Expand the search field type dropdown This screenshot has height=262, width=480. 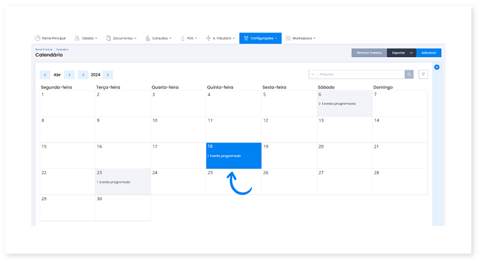[x=313, y=75]
